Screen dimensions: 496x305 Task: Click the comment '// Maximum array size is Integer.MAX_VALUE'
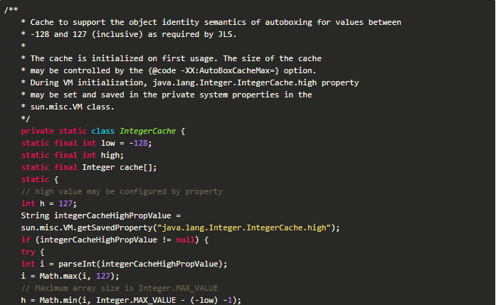(120, 288)
